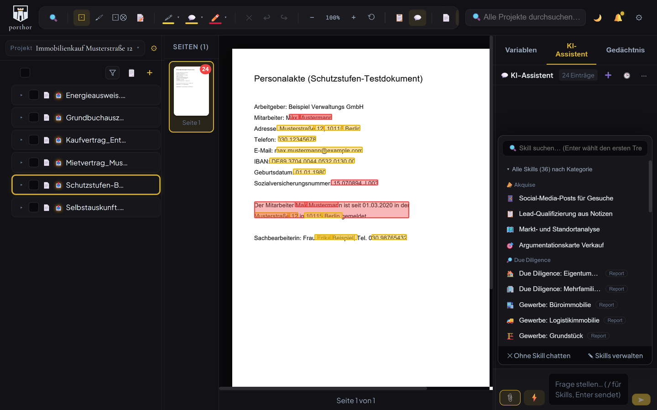Image resolution: width=657 pixels, height=410 pixels.
Task: Expand the Schutzstufen-B tree row arrow
Action: pyautogui.click(x=21, y=185)
